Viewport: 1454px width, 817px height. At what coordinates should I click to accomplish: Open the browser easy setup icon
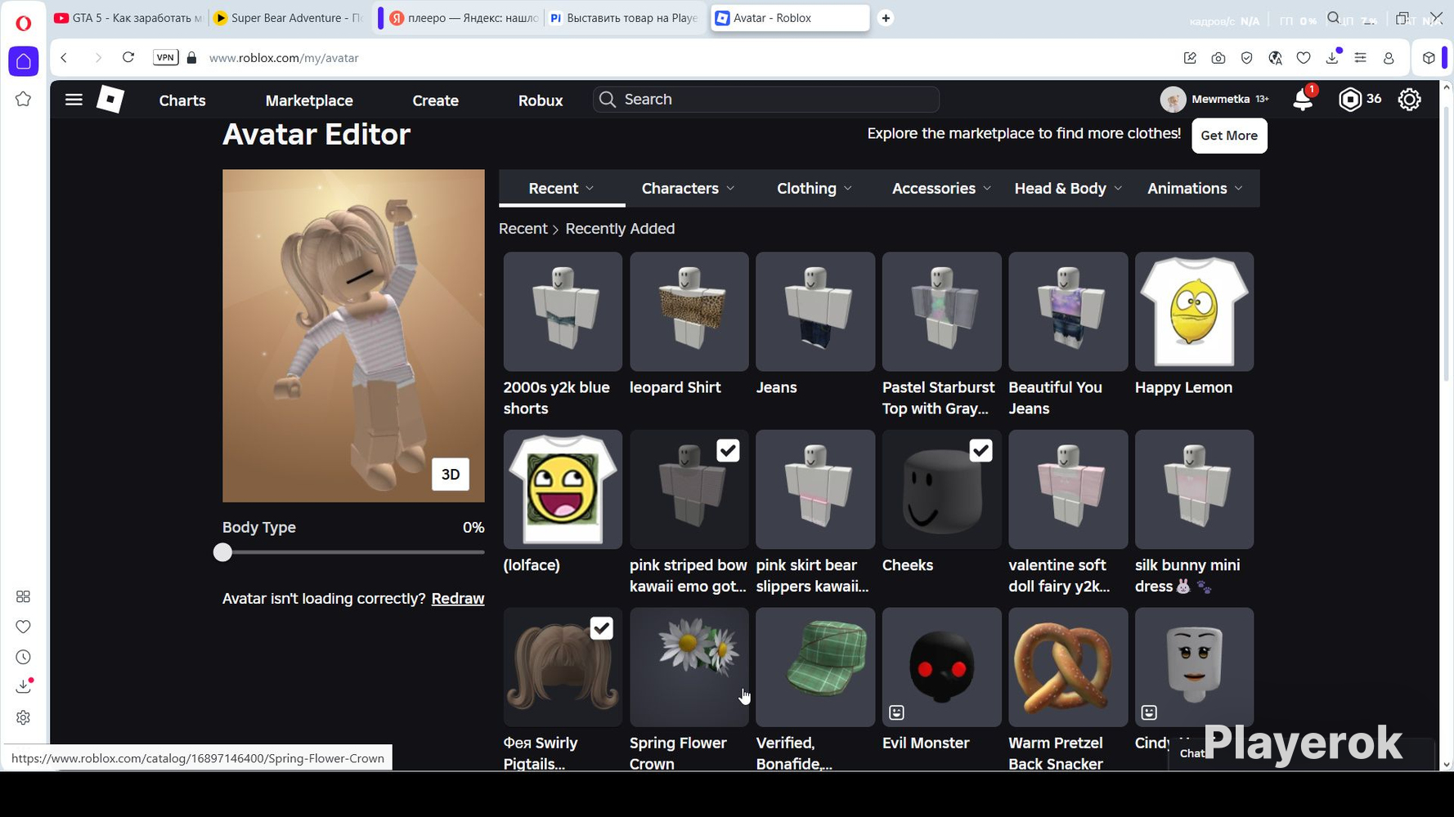[x=1361, y=58]
